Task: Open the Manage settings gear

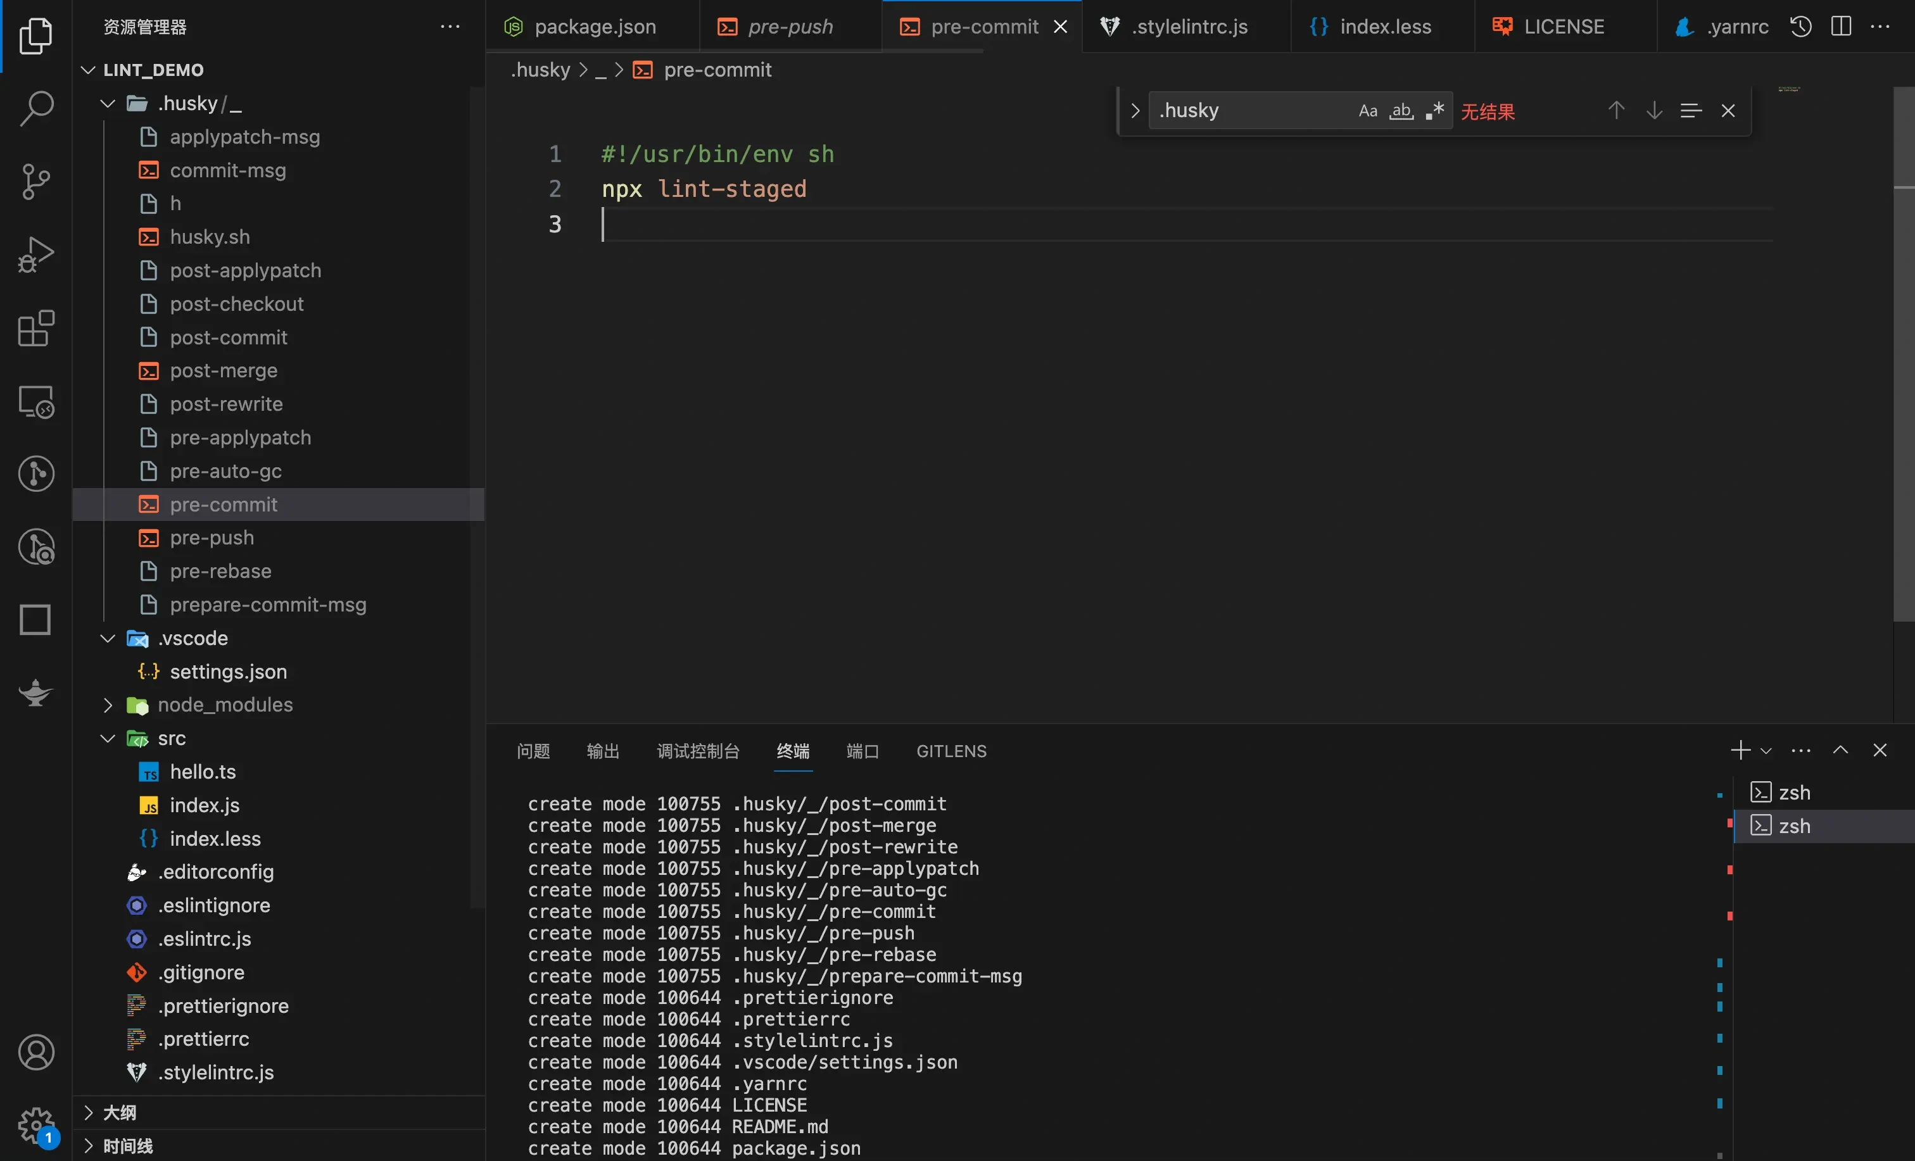Action: tap(35, 1124)
